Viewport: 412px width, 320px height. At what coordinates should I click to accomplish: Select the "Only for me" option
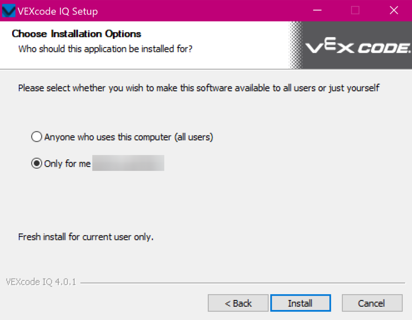point(36,163)
